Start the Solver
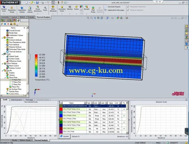189x144 pixels. click(x=76, y=8)
